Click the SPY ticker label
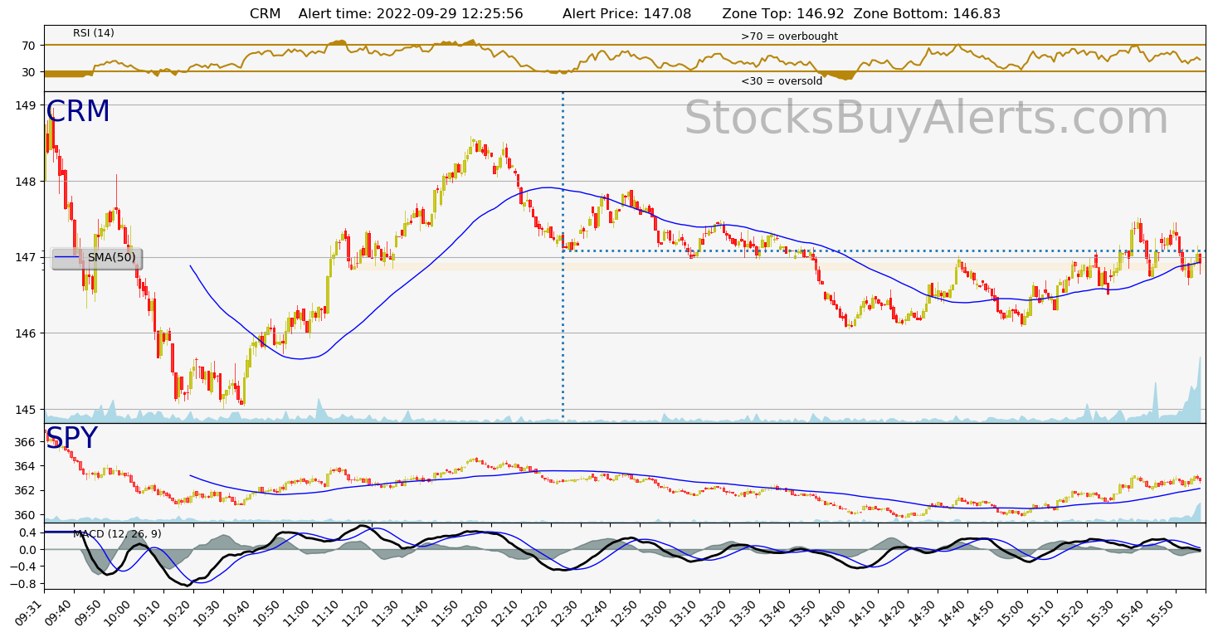The width and height of the screenshot is (1218, 637). click(x=72, y=439)
